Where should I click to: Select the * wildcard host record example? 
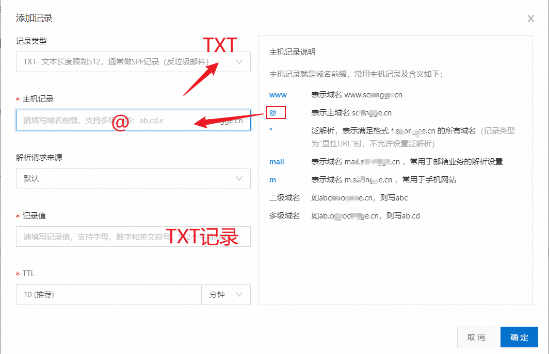click(271, 130)
